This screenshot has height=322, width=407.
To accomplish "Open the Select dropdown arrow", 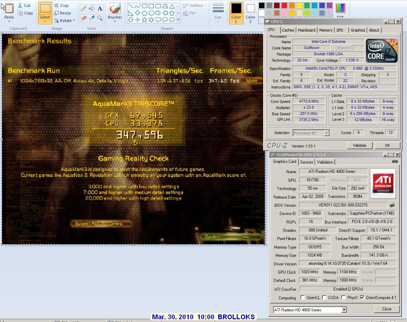I will pyautogui.click(x=45, y=21).
